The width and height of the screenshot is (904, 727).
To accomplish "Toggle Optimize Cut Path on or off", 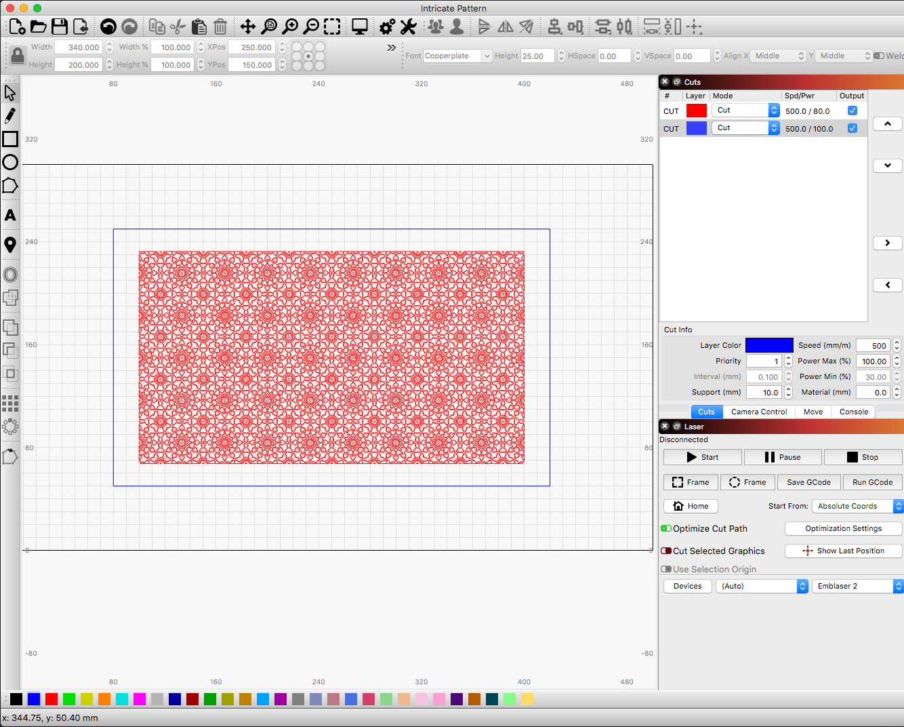I will [x=667, y=528].
